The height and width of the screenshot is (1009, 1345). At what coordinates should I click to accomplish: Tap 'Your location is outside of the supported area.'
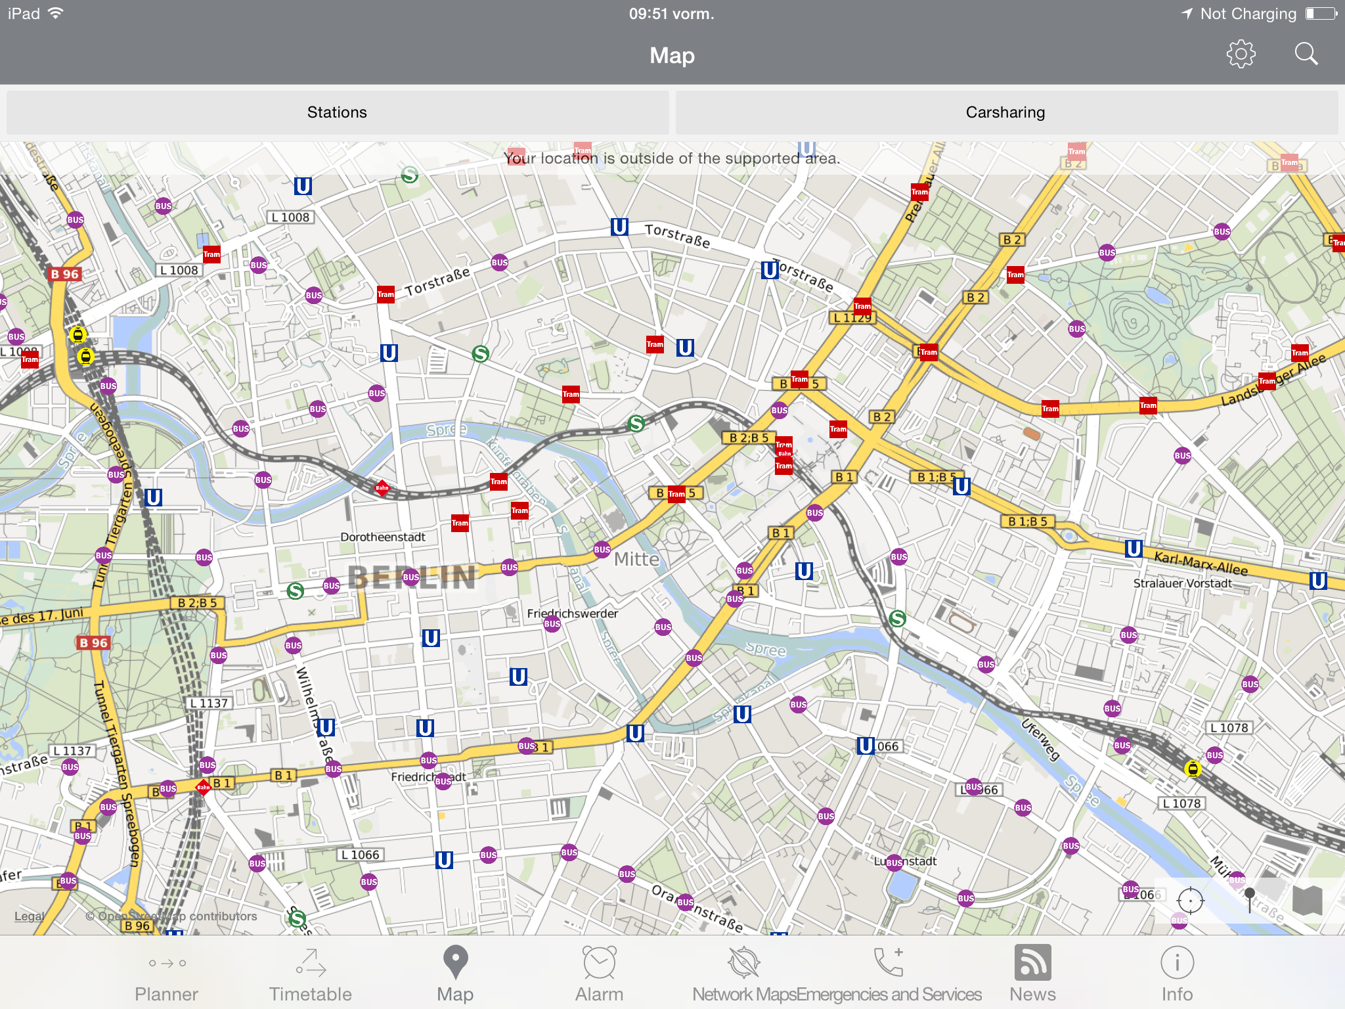pyautogui.click(x=672, y=158)
